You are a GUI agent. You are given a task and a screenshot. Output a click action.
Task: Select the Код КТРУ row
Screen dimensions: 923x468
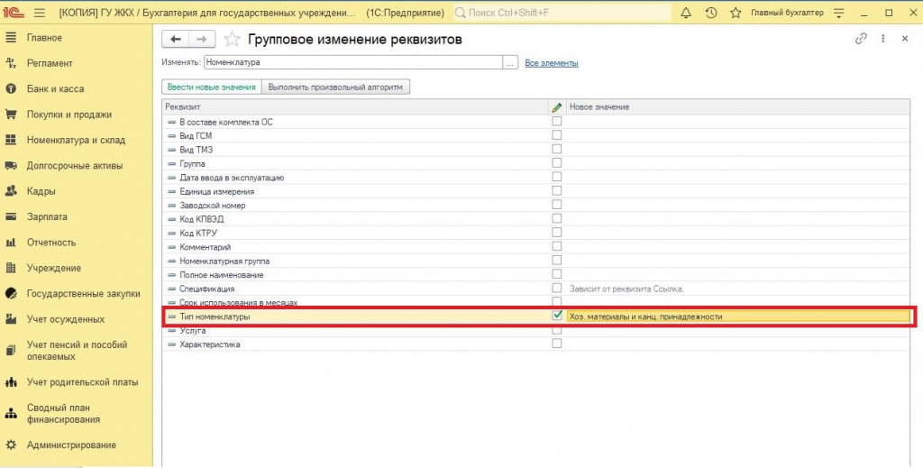(535, 234)
